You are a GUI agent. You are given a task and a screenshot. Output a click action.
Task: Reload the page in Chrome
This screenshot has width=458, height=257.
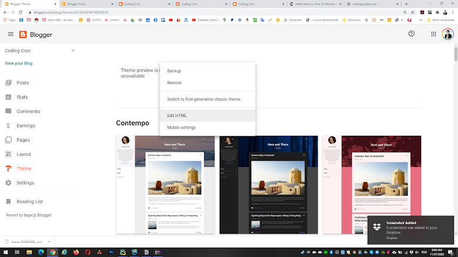click(x=21, y=12)
